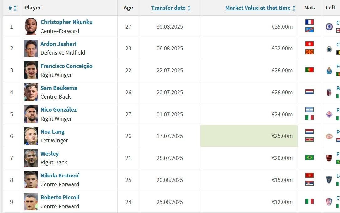
Task: Click the Club Brugge crest in Jashari row
Action: (x=329, y=48)
